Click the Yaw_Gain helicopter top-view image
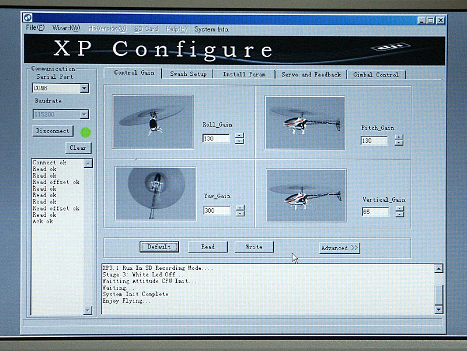Image resolution: width=467 pixels, height=351 pixels. (155, 194)
